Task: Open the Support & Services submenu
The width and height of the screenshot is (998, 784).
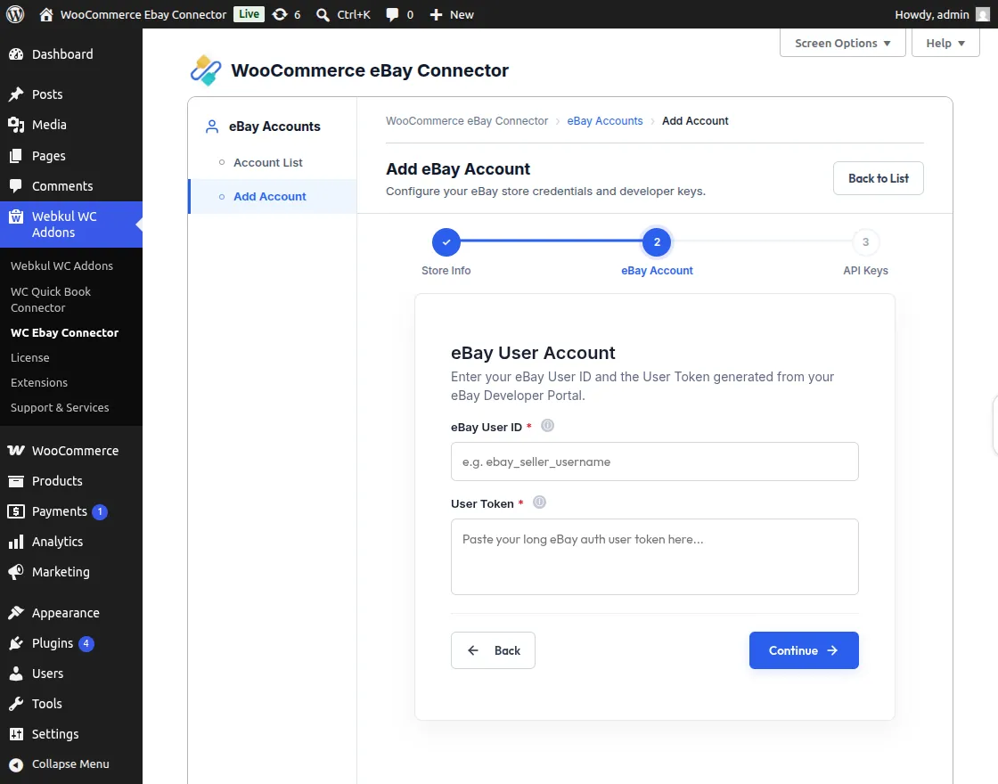Action: [x=60, y=407]
